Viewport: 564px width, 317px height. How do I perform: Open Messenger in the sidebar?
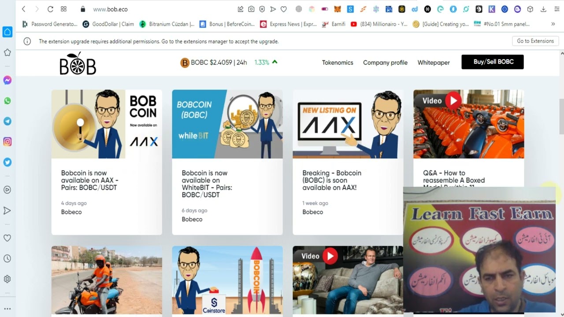(7, 80)
